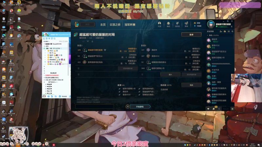Viewport: 262px width, 147px height.
Task: Toggle the microphone icon in YY bottom bar
Action: (x=52, y=96)
